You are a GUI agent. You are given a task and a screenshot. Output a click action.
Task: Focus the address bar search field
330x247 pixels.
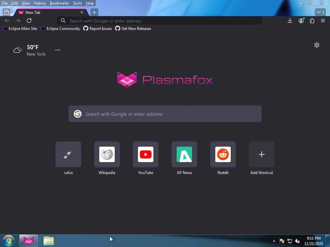pos(160,21)
